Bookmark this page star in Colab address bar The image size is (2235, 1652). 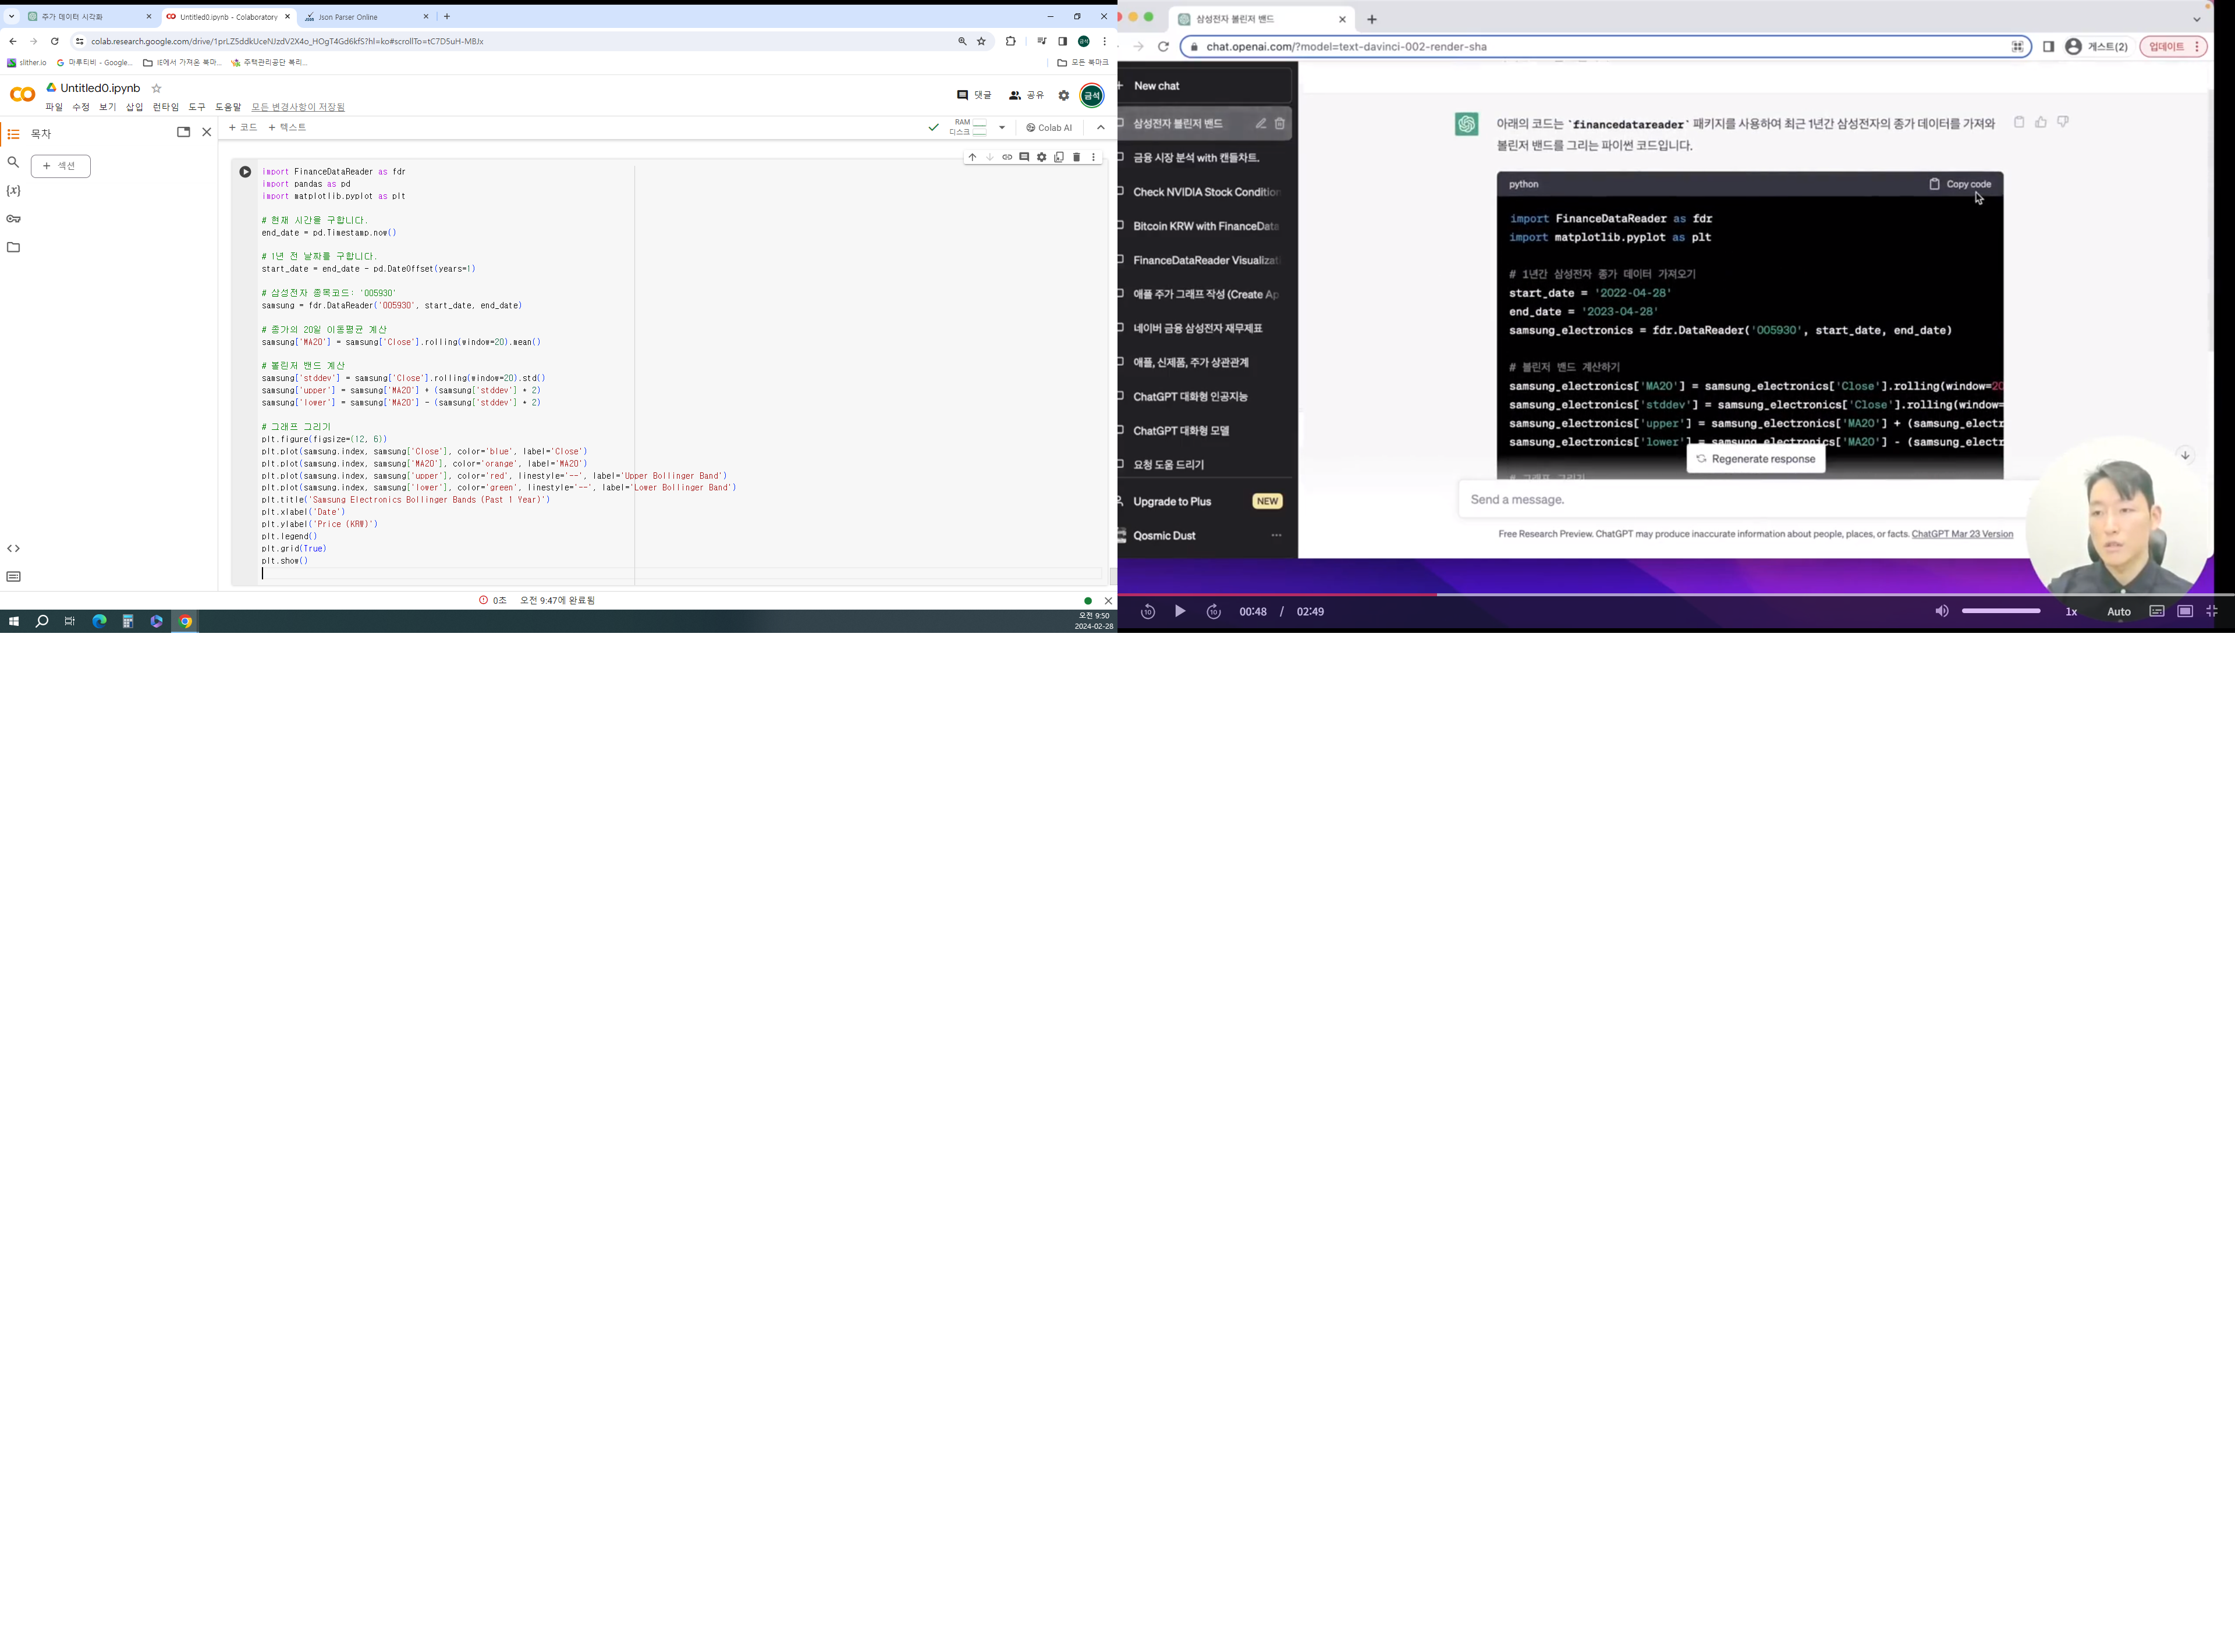click(x=982, y=42)
